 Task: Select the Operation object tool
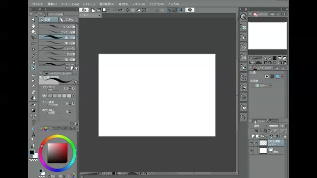[x=33, y=32]
